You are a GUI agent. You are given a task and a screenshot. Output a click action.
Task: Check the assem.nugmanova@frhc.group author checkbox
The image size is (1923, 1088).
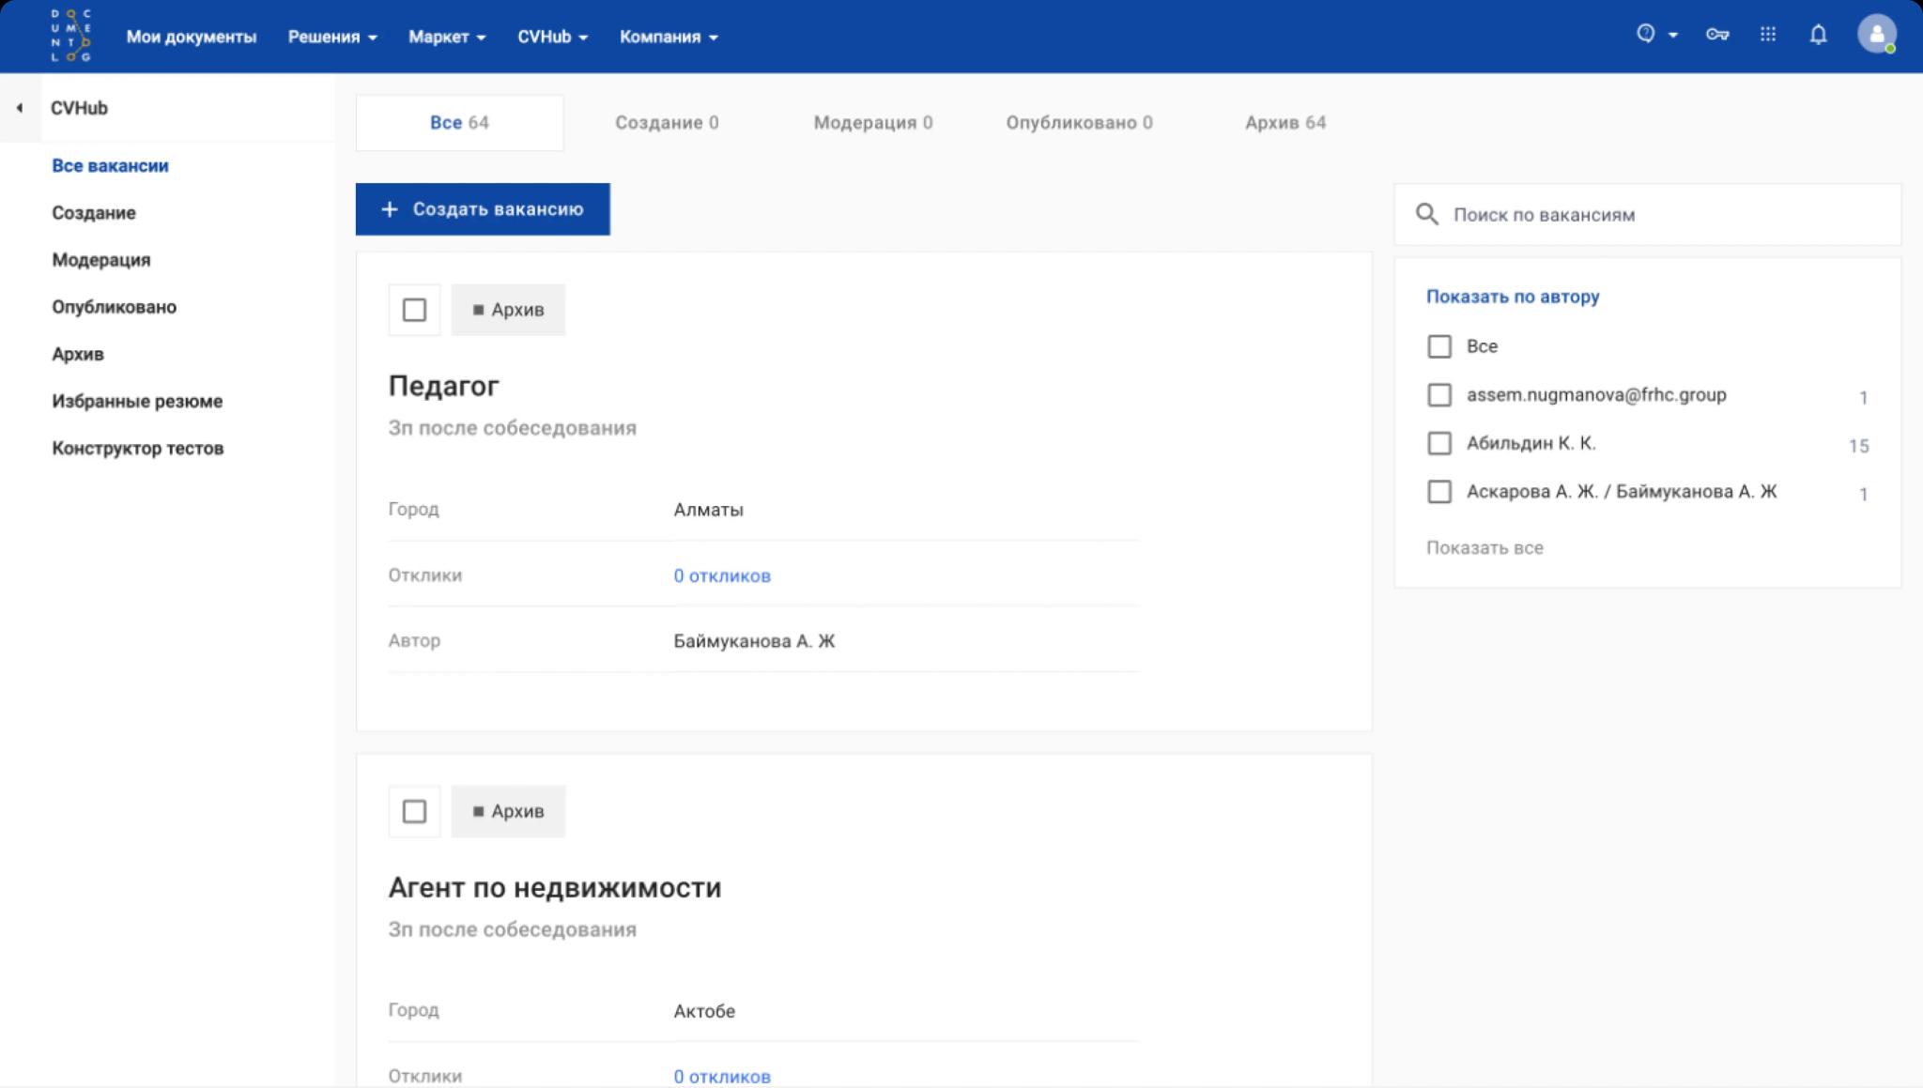1438,395
